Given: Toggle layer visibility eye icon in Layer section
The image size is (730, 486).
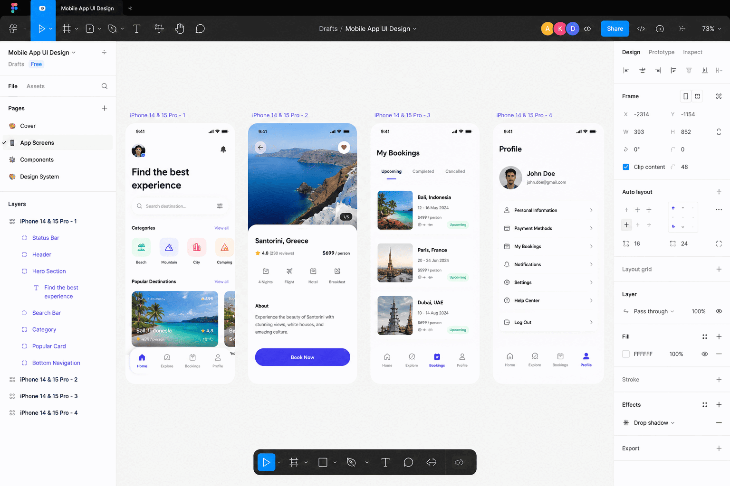Looking at the screenshot, I should pyautogui.click(x=719, y=311).
